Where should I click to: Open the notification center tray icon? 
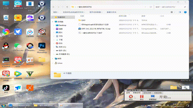point(188,105)
